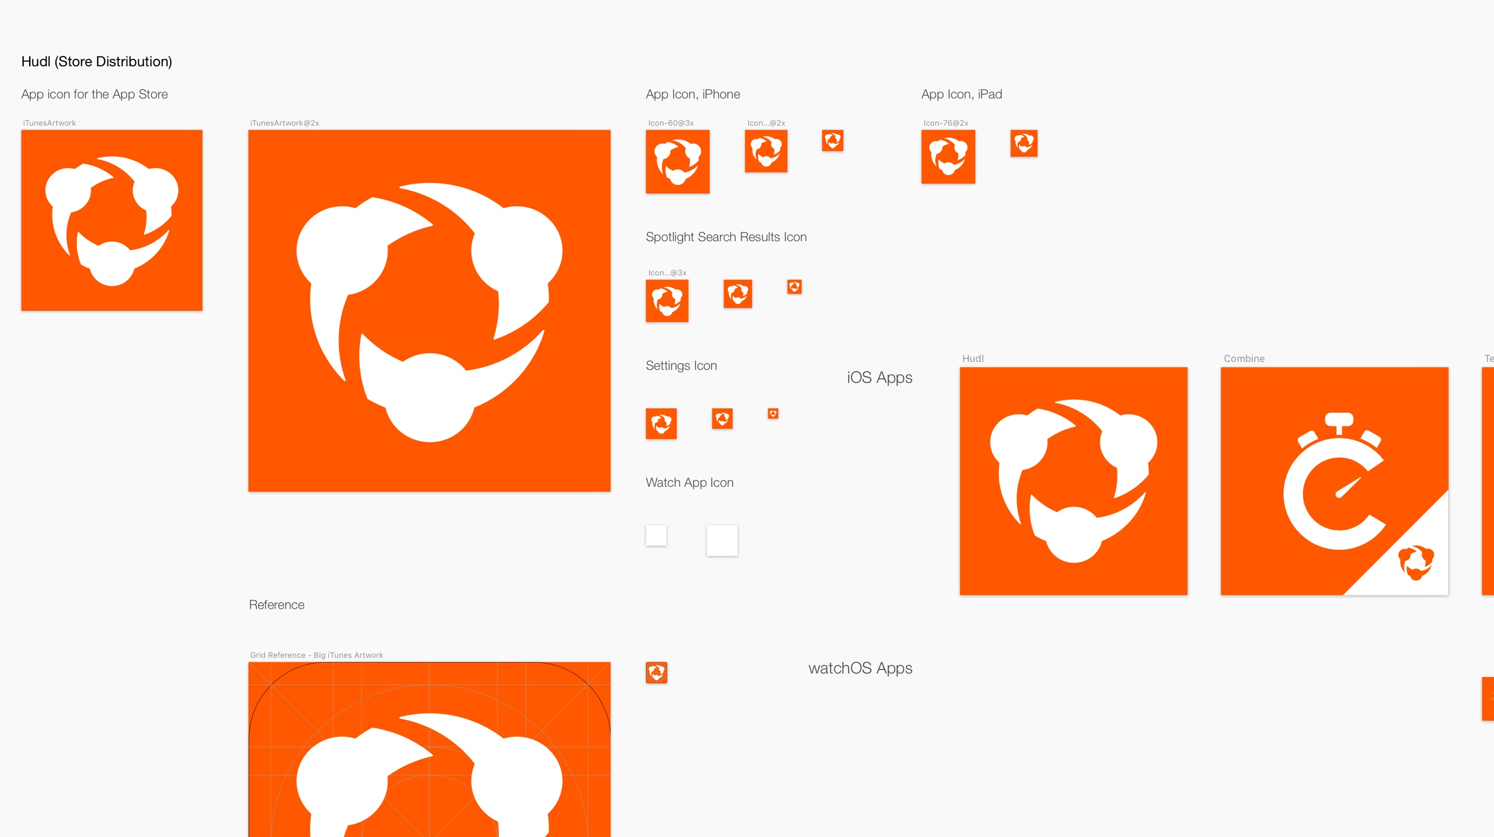The width and height of the screenshot is (1494, 837).
Task: Click the small Hudl icon beside watchOS Apps
Action: point(657,673)
